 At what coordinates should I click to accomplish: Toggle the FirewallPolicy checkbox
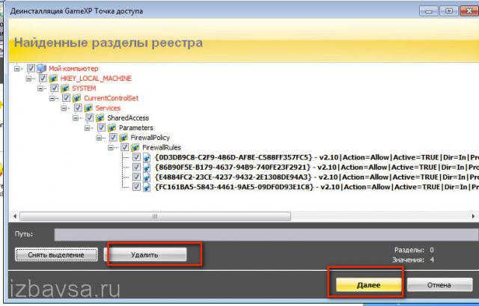(113, 137)
